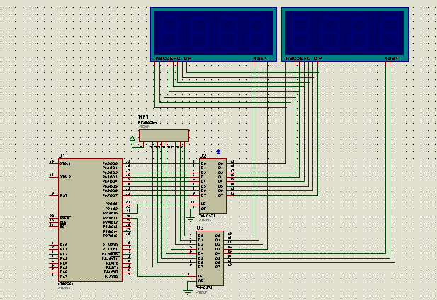
Task: Click the DP pin label on left display
Action: 188,58
